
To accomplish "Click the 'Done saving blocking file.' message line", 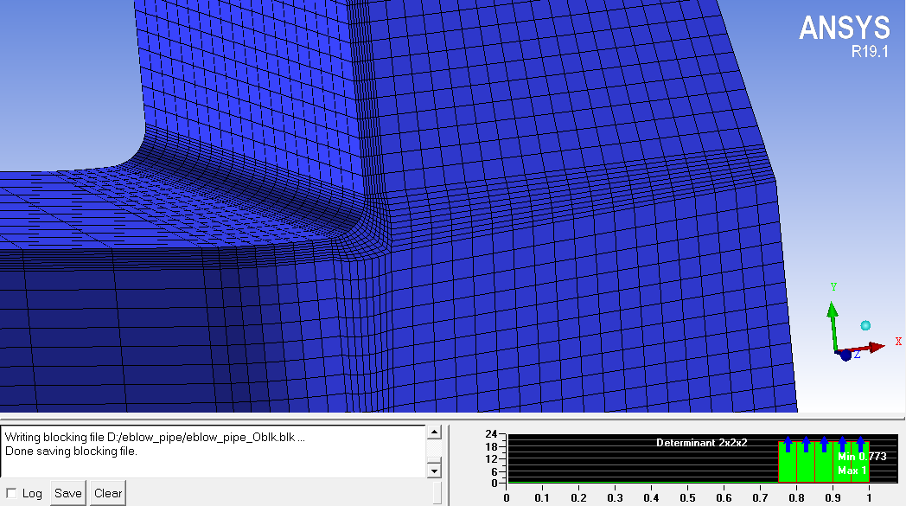I will click(71, 451).
